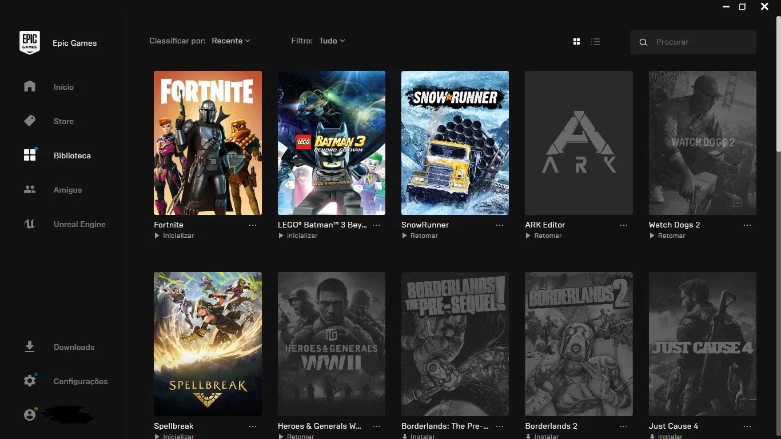The width and height of the screenshot is (781, 439).
Task: Minimize the launcher window
Action: 726,7
